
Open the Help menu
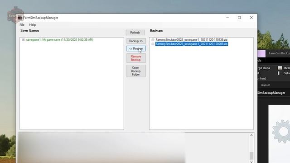point(33,25)
